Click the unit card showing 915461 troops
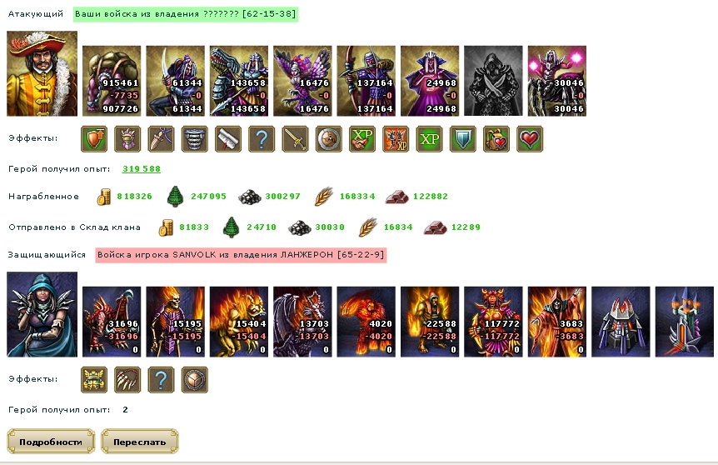 (x=112, y=81)
